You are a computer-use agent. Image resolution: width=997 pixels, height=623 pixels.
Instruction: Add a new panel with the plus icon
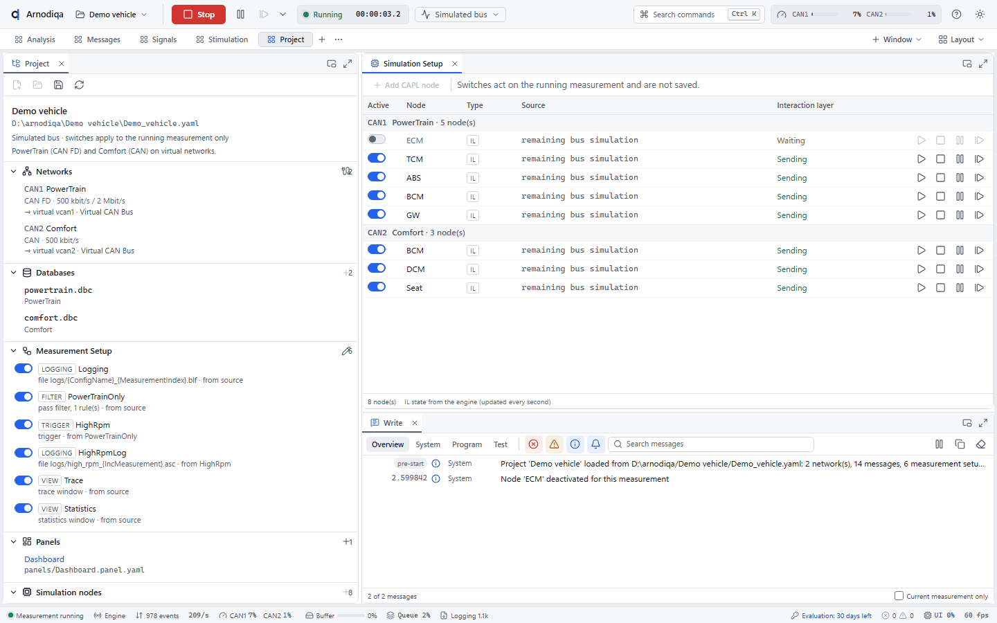pyautogui.click(x=348, y=542)
